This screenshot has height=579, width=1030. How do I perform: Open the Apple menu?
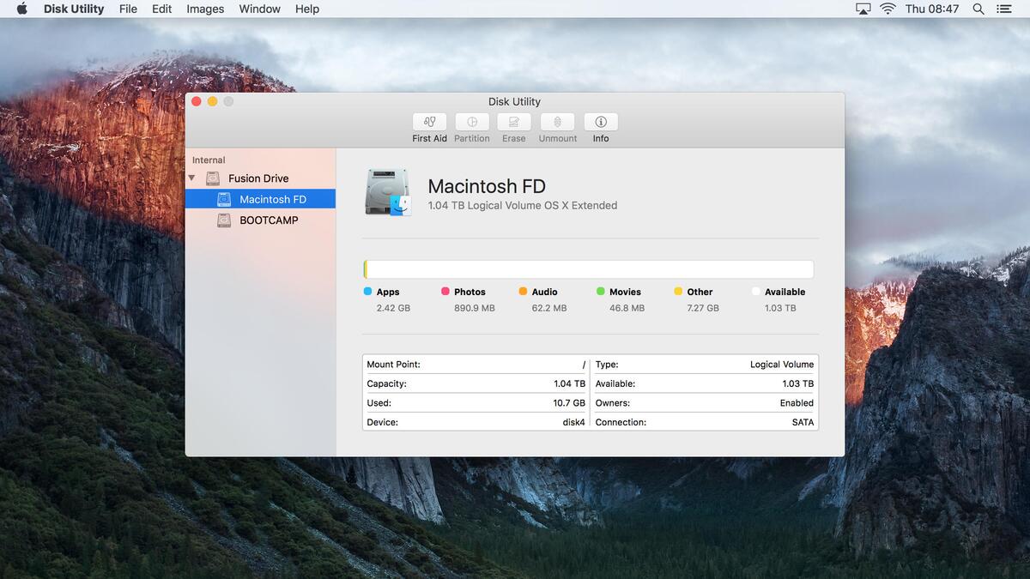pyautogui.click(x=21, y=9)
